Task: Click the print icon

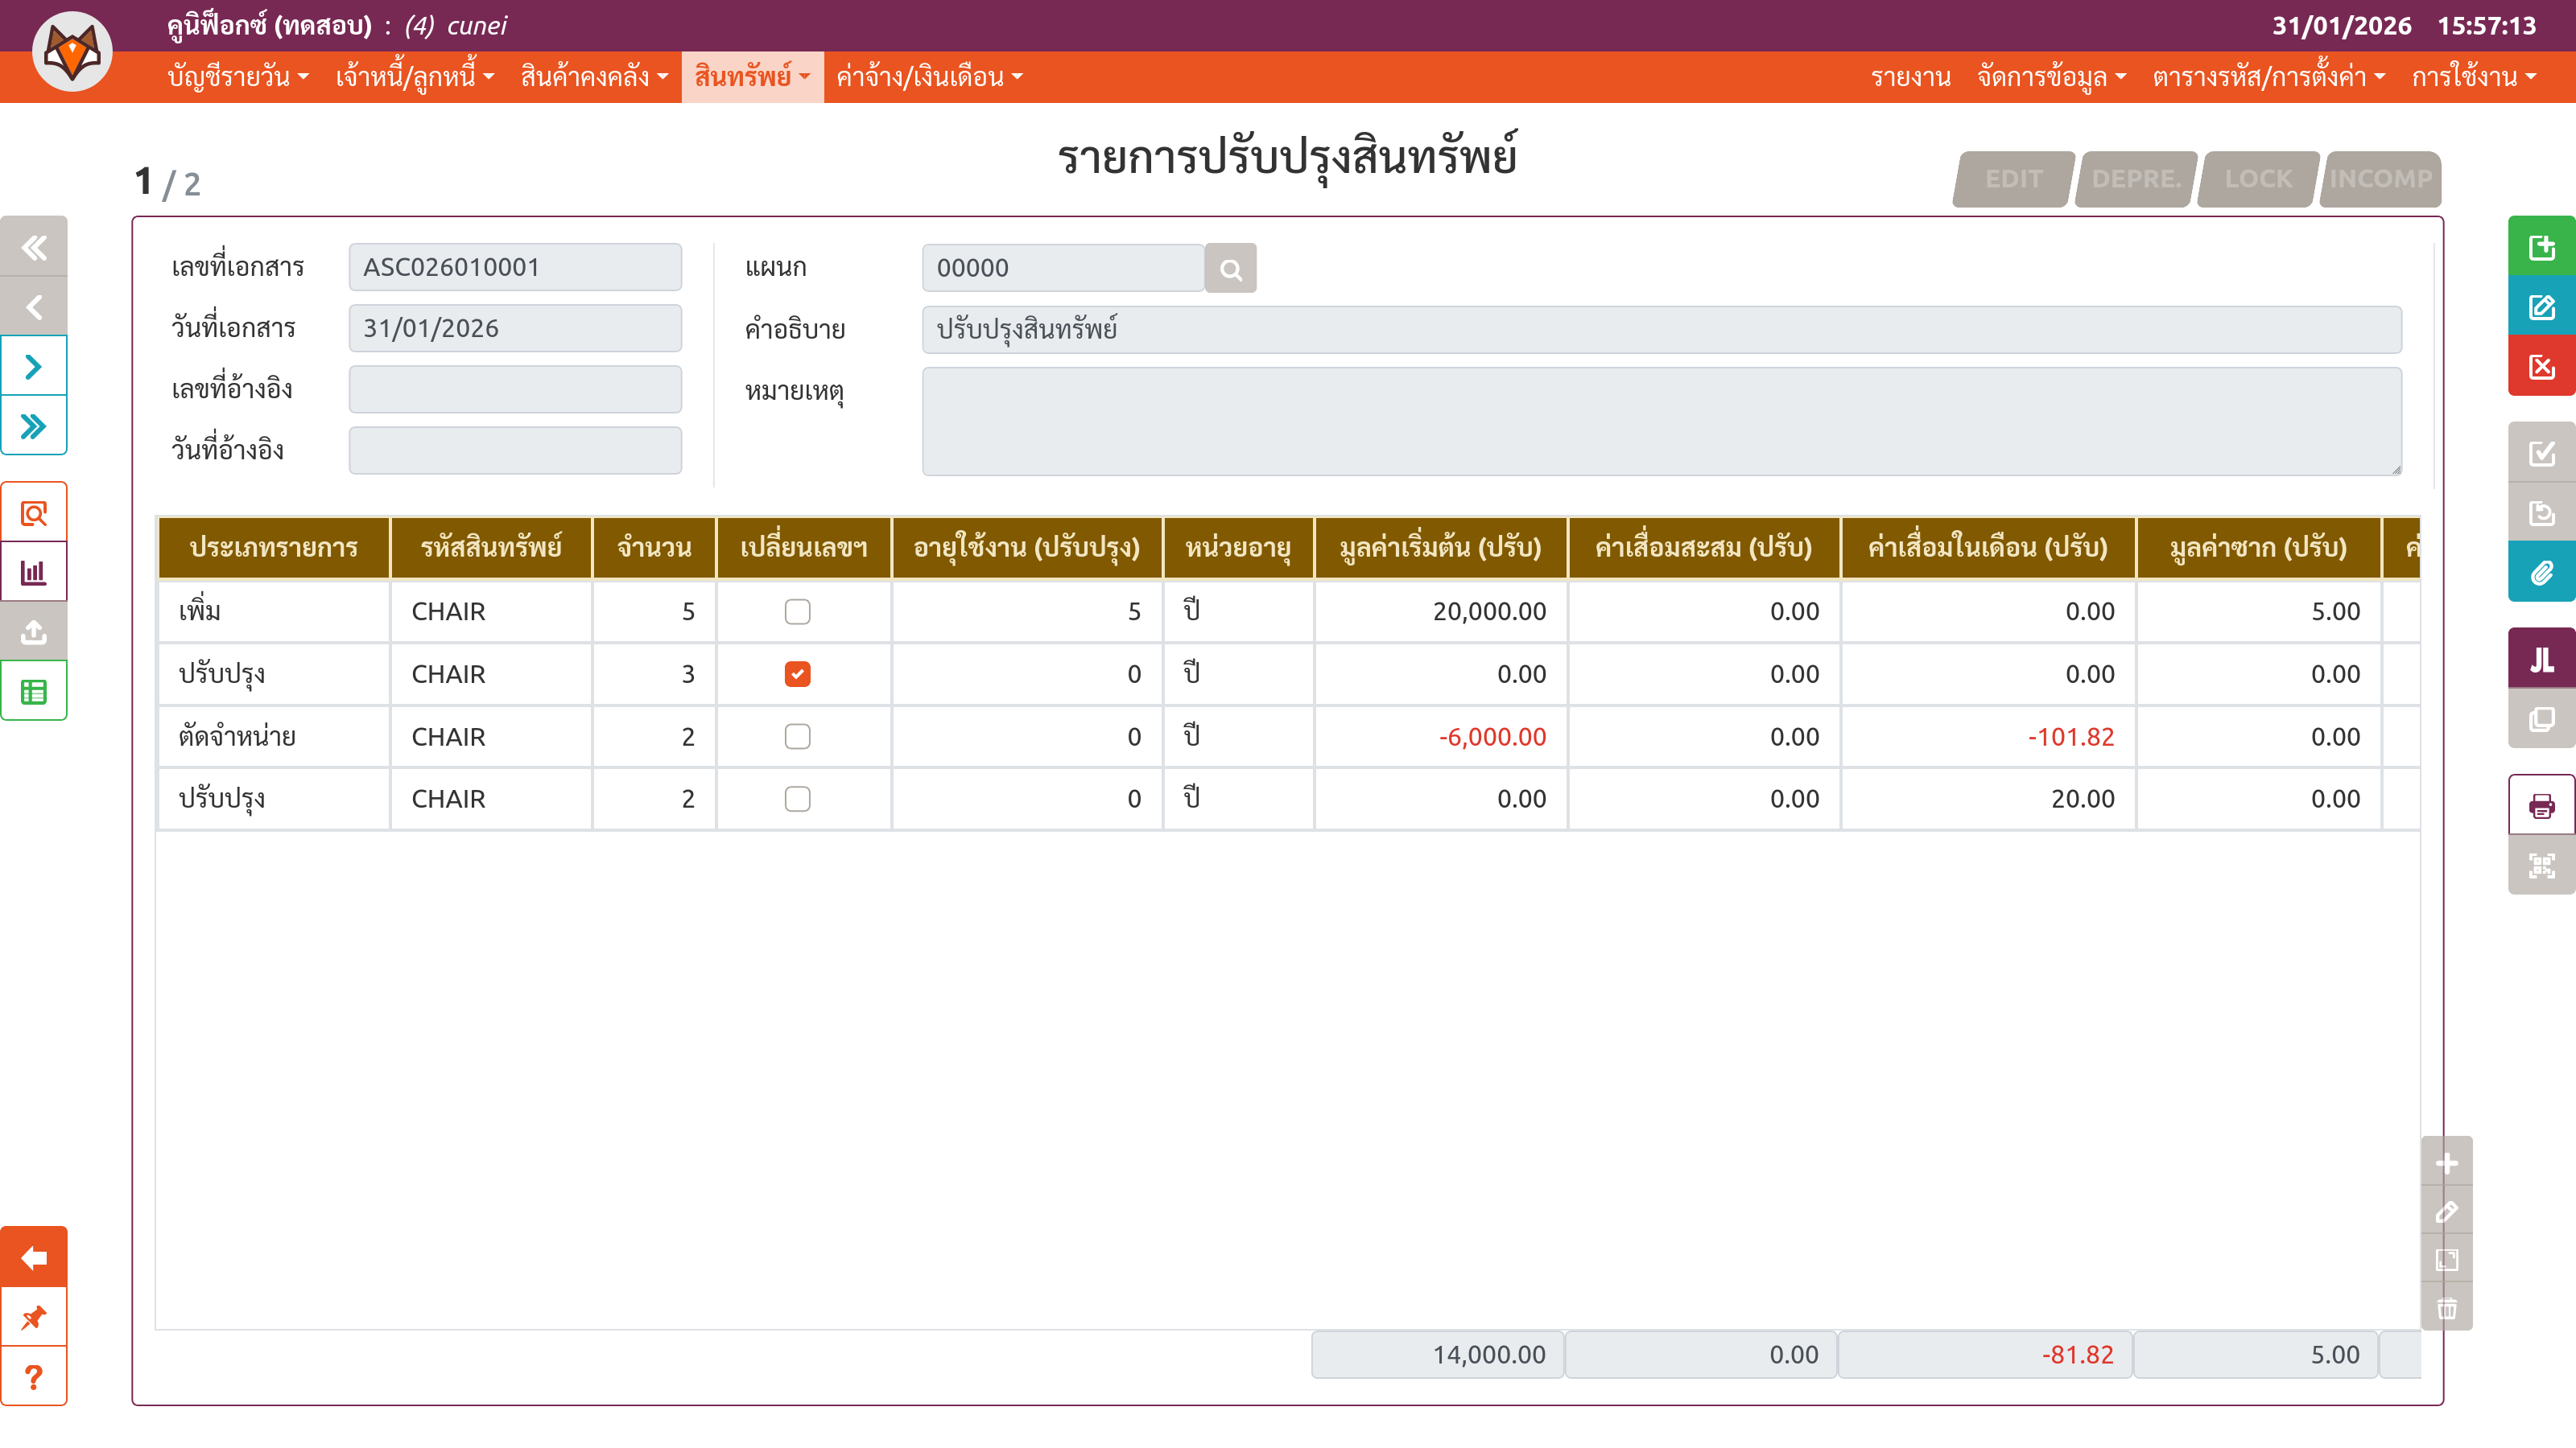Action: 2541,805
